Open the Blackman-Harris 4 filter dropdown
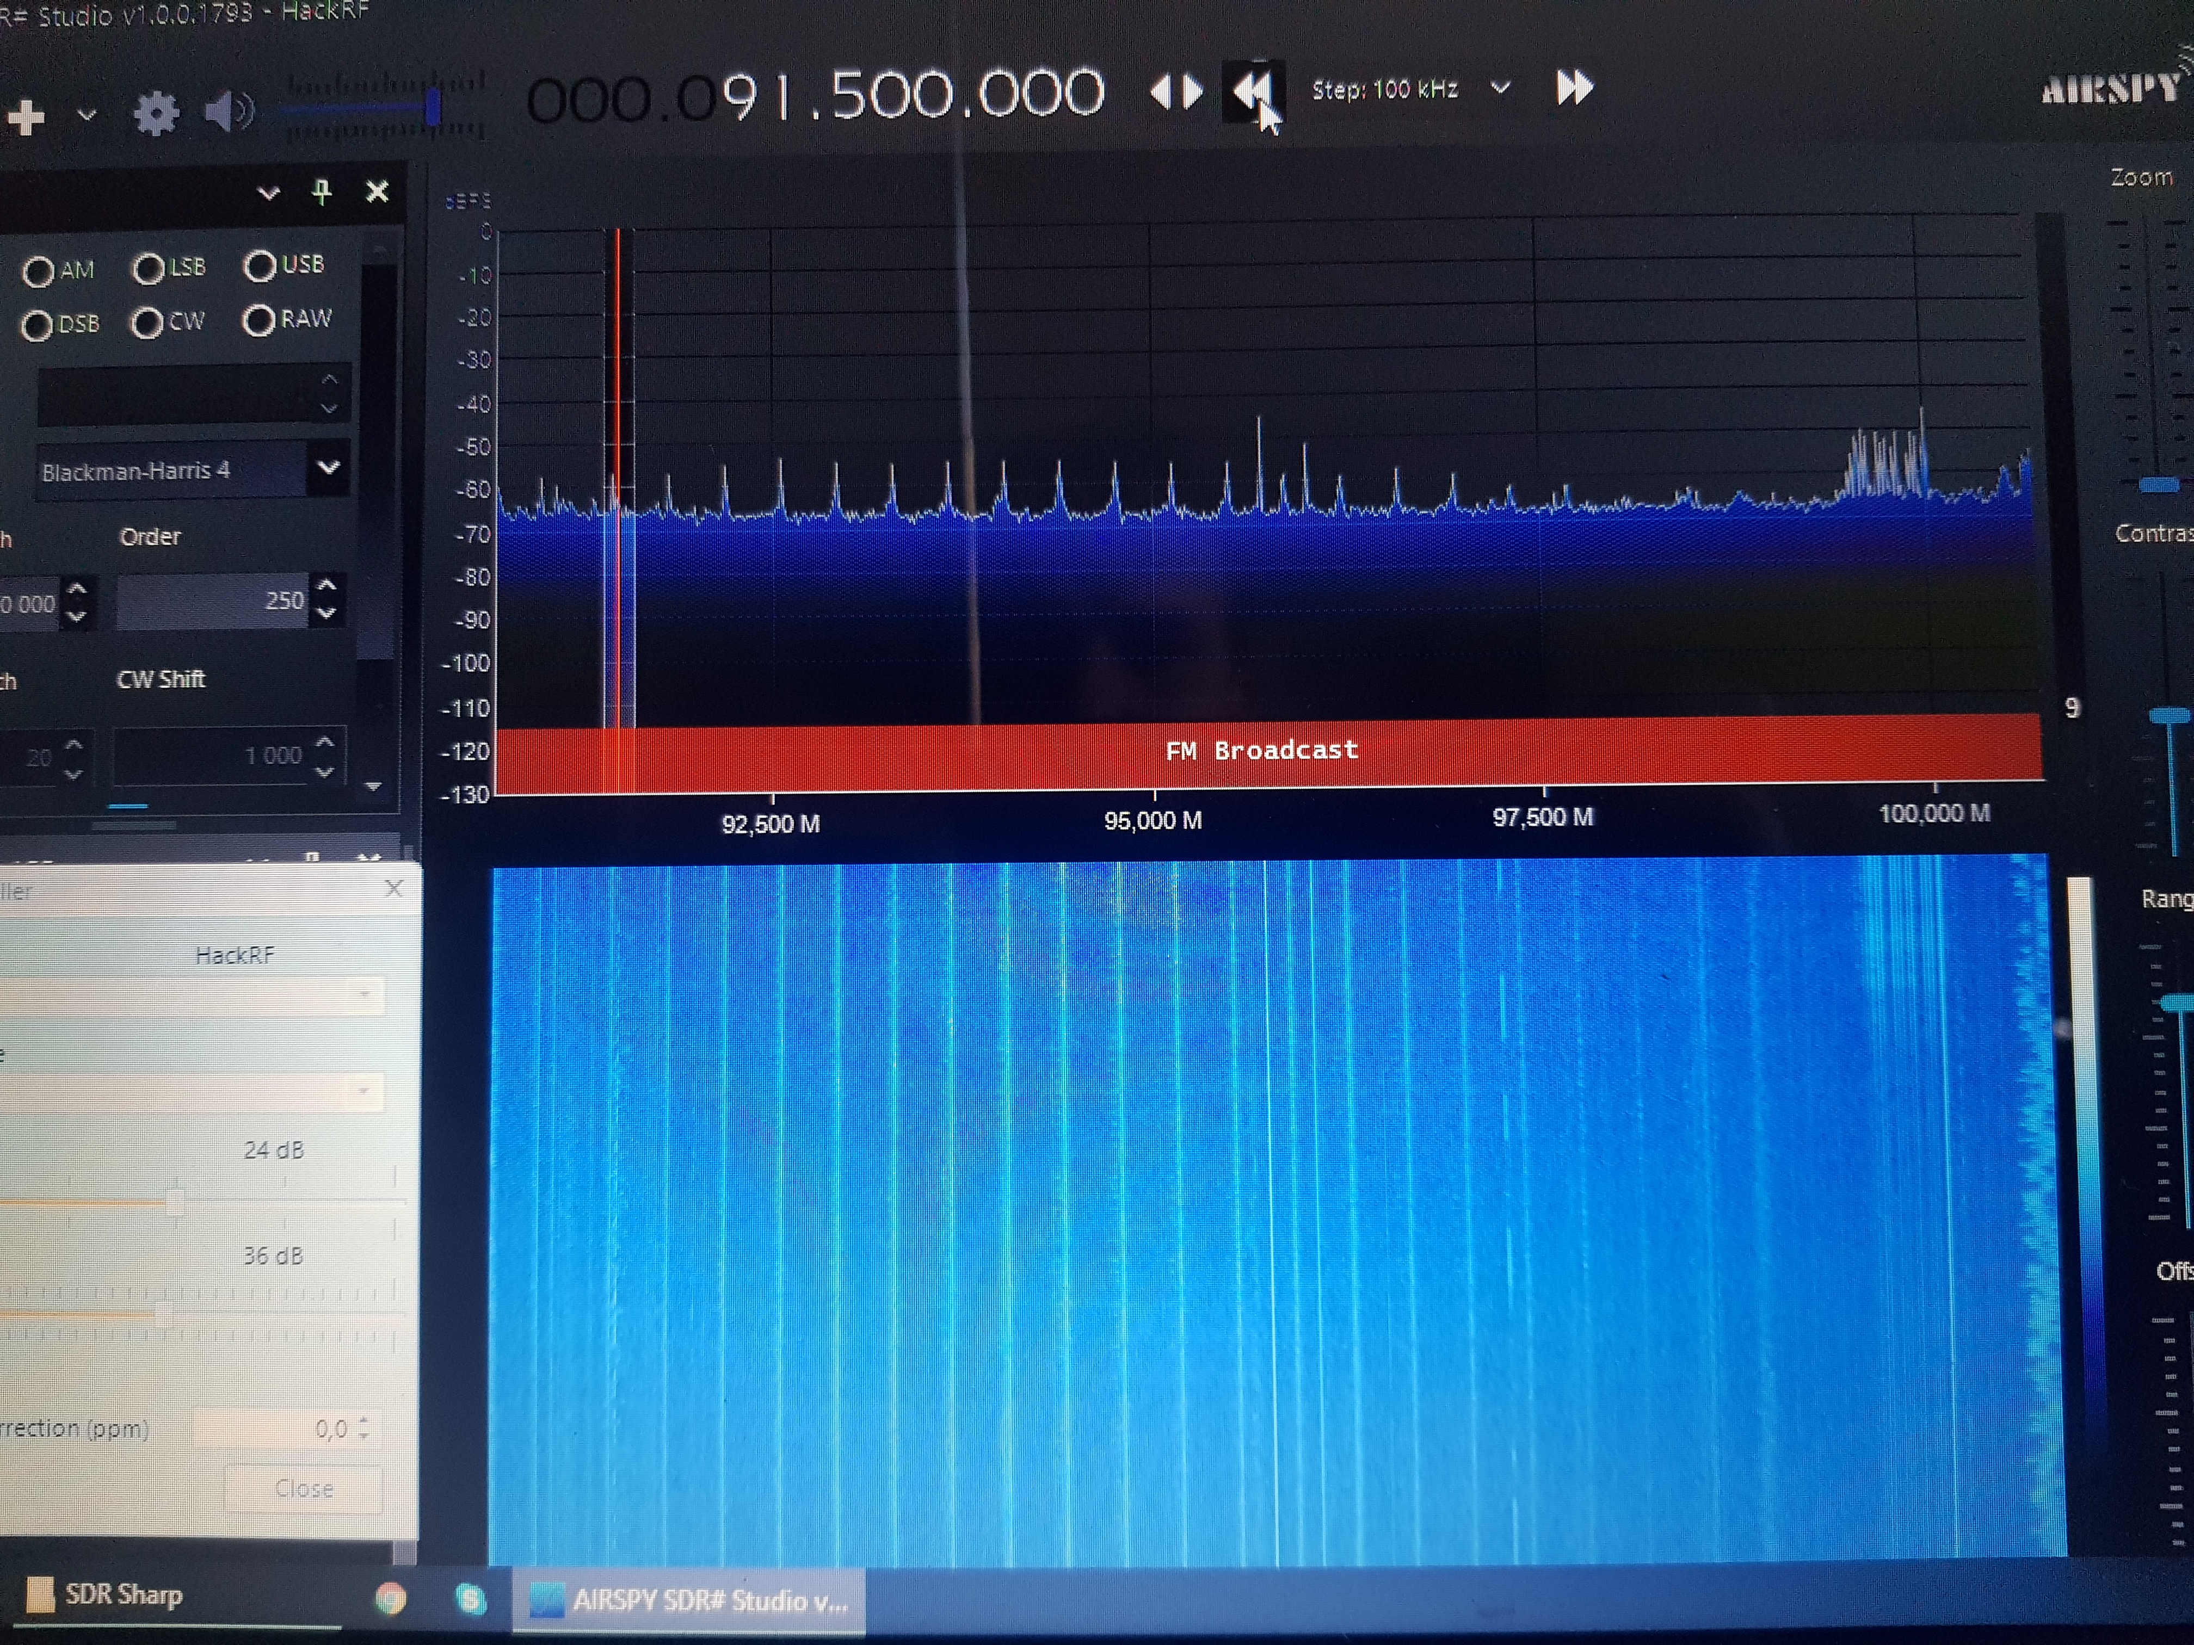The height and width of the screenshot is (1645, 2194). 328,467
